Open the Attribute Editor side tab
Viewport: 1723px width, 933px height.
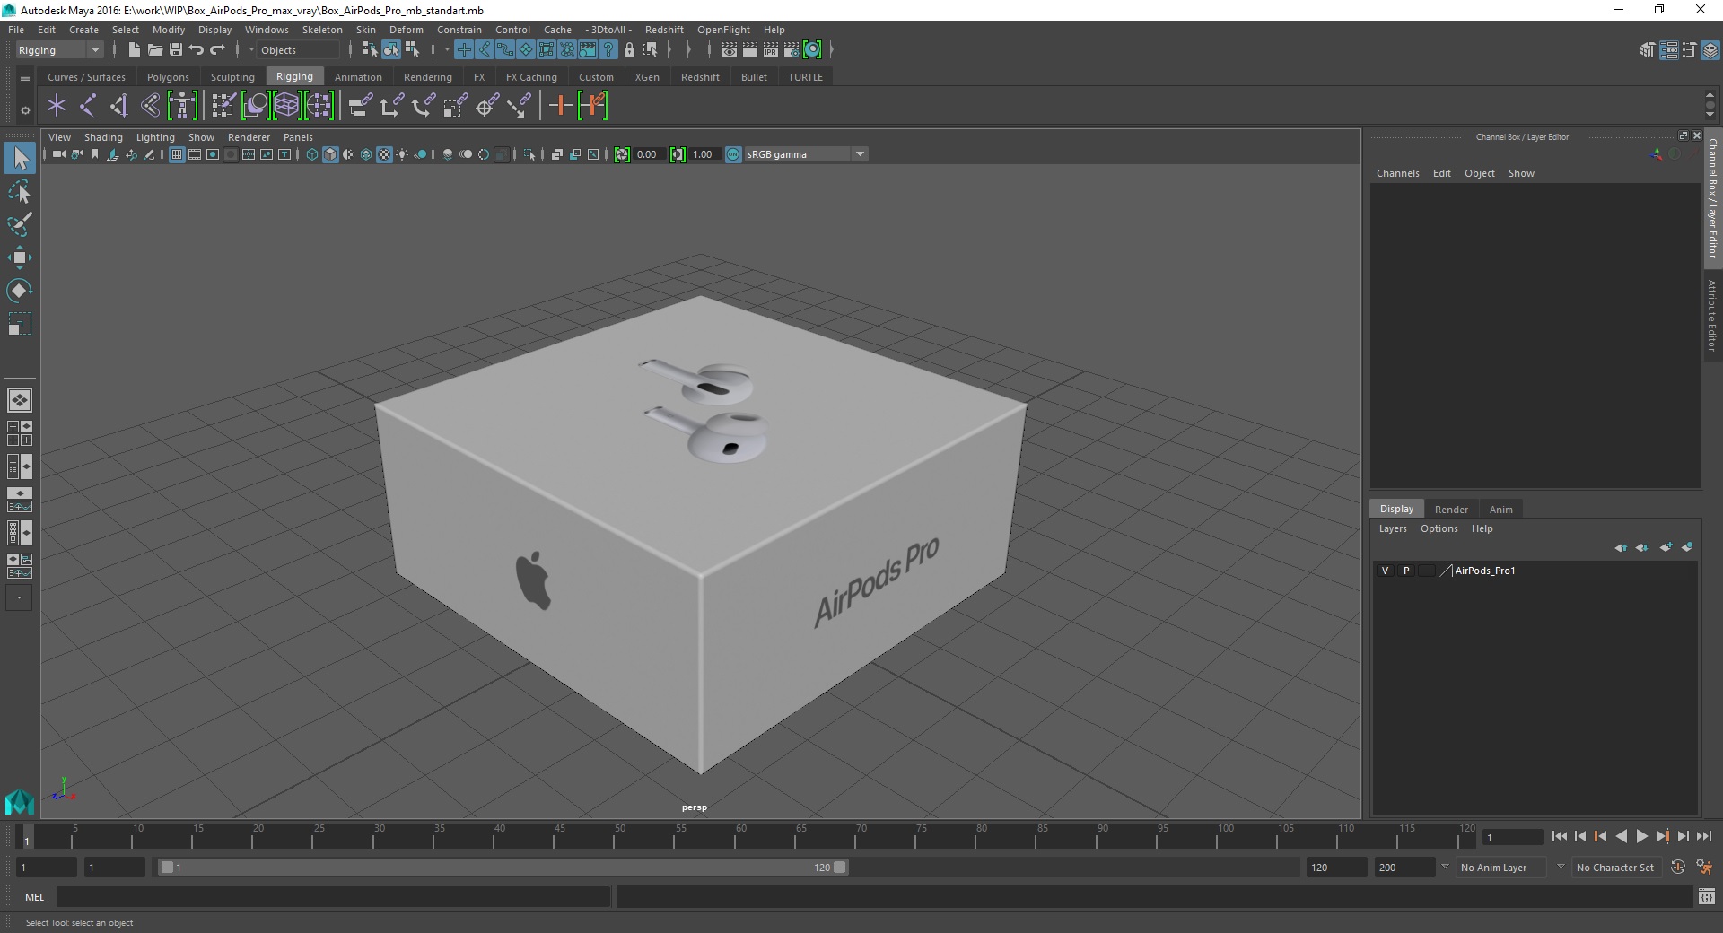[1712, 315]
